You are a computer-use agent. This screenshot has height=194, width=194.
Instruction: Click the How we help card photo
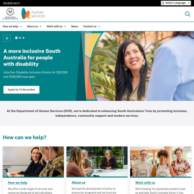click(33, 162)
